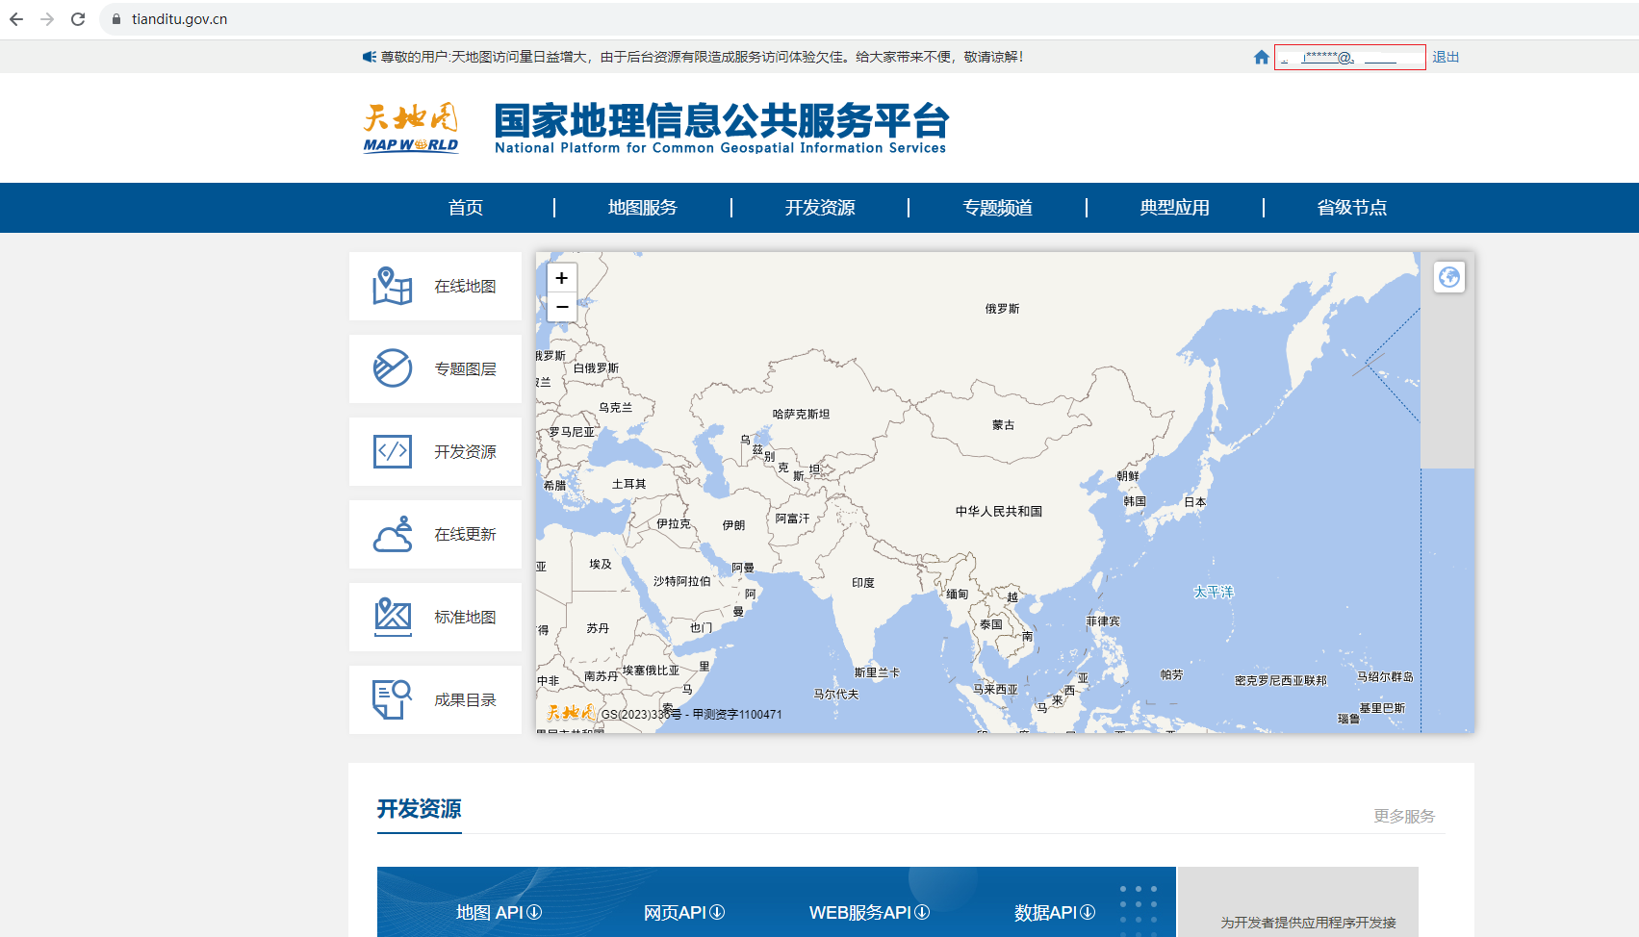Click the 为开发者提供应用程序开发接 description

(1308, 923)
